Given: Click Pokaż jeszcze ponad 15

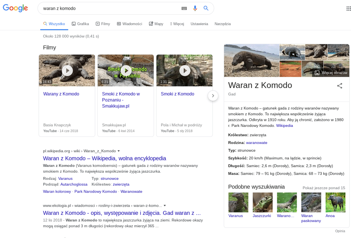Looking at the screenshot, I should pyautogui.click(x=324, y=188).
